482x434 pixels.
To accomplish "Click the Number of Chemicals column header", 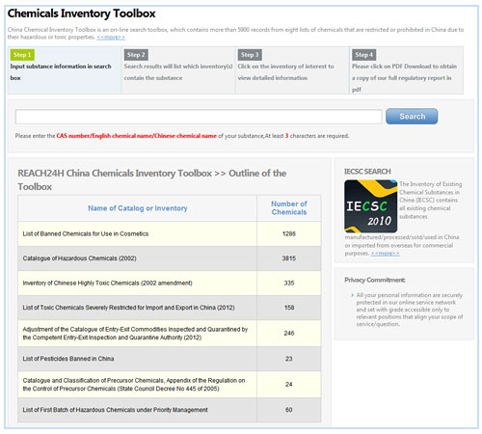I will (x=289, y=208).
